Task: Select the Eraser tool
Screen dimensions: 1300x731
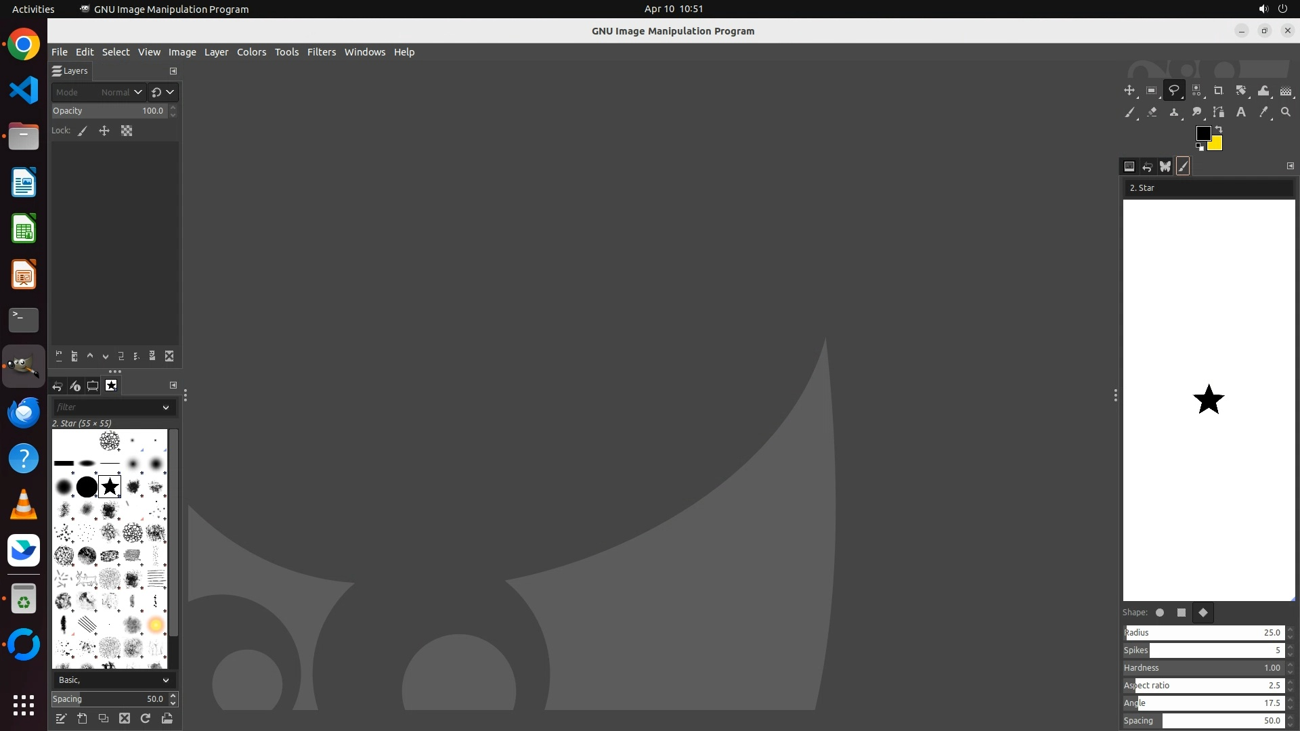Action: [1152, 112]
